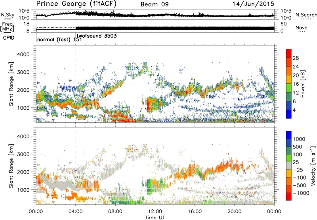This screenshot has height=220, width=317.
Task: Click the '-1000' velocity colorbar label
Action: pos(301,193)
